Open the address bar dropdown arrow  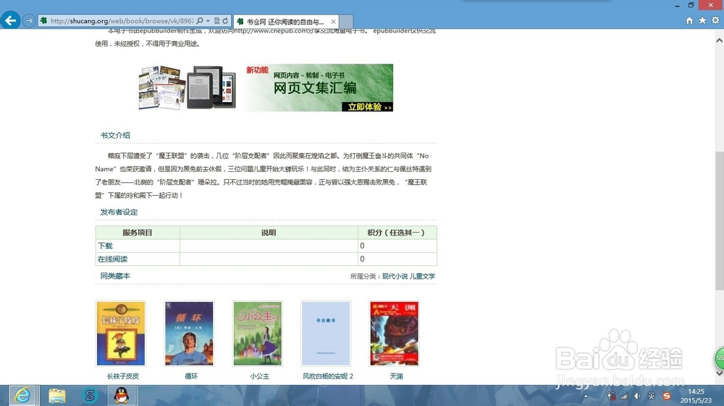point(208,21)
